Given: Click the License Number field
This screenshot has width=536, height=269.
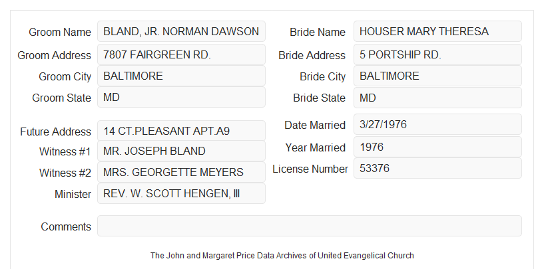Looking at the screenshot, I should (437, 168).
